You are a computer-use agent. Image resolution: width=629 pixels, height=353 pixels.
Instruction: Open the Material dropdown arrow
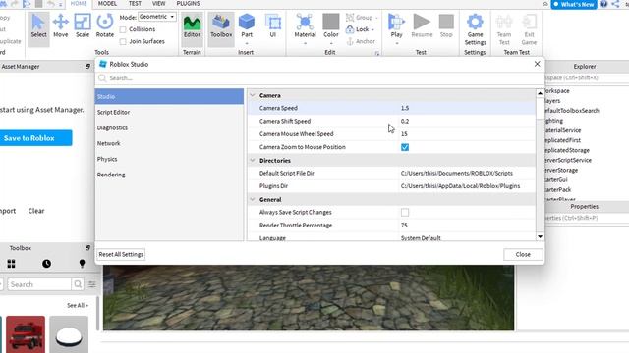pyautogui.click(x=305, y=43)
